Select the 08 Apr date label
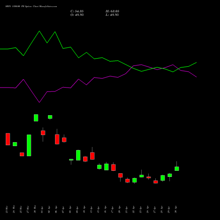220x220 pixels. click(x=70, y=209)
